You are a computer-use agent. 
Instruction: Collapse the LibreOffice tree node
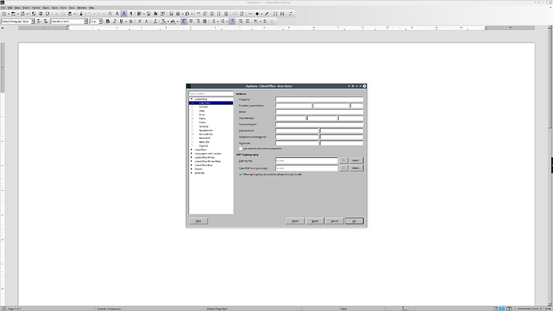coord(192,99)
